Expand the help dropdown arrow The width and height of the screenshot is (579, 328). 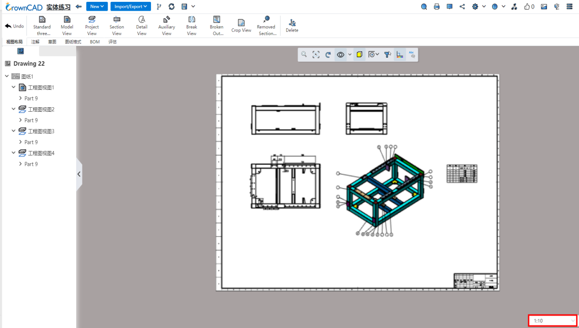tap(503, 6)
